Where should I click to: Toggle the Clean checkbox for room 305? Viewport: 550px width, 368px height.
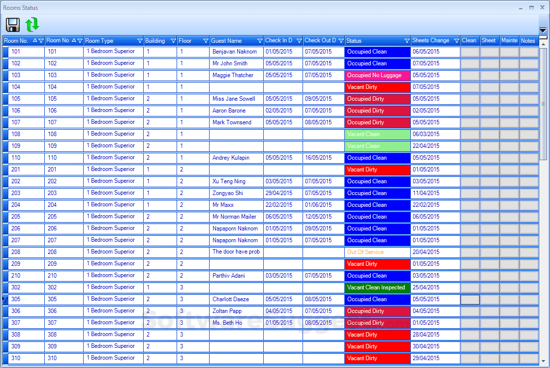tap(470, 300)
